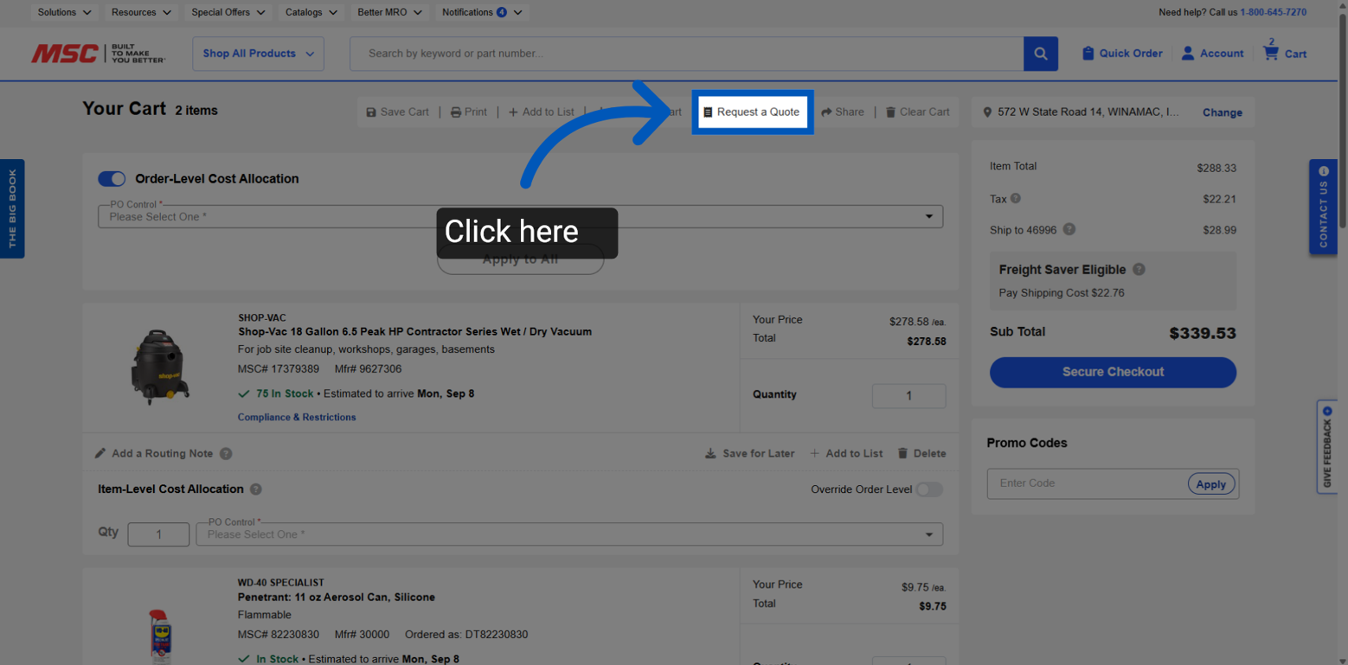Click Save for Later on Shop-Vac item
This screenshot has height=665, width=1348.
pos(749,453)
